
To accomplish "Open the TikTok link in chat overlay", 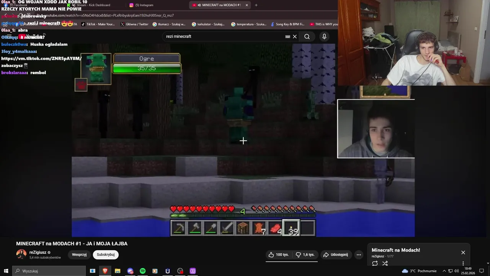I will [41, 58].
